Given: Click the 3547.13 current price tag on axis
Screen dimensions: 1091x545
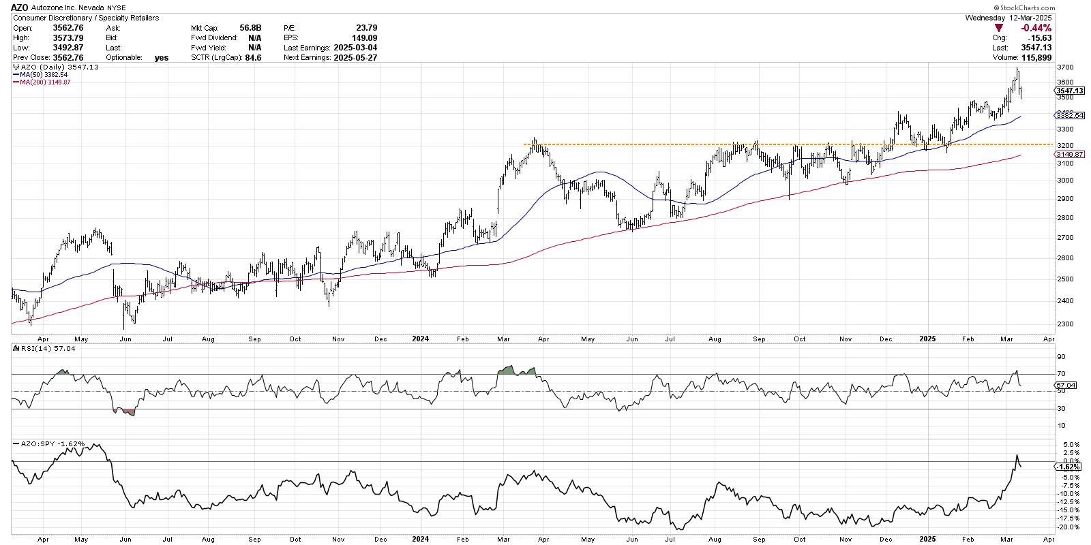Looking at the screenshot, I should tap(1068, 91).
